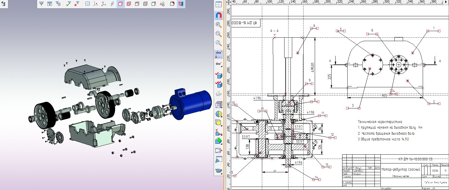Select callout label 3 on the top view

tap(353, 106)
